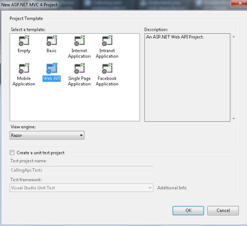Select the Web API template icon
Screen dimensions: 247x226
[52, 68]
